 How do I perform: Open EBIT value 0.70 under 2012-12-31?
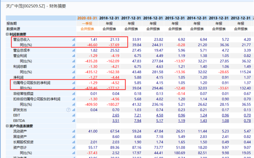pos(247,115)
